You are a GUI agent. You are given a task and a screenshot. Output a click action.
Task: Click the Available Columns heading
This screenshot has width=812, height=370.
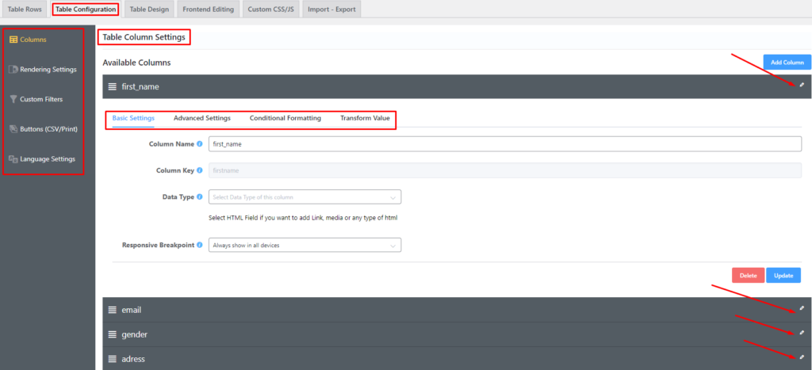(136, 63)
